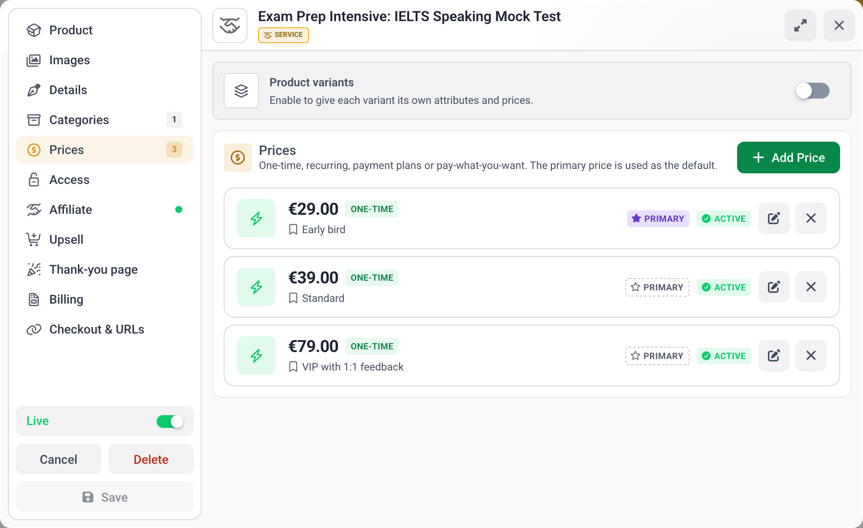
Task: Open Checkout & URLs settings
Action: point(105,329)
